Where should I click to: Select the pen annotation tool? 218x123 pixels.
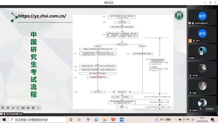tap(13, 108)
